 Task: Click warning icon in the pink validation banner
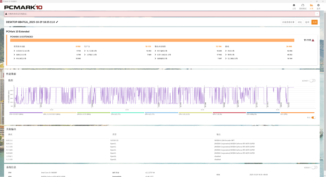point(6,14)
